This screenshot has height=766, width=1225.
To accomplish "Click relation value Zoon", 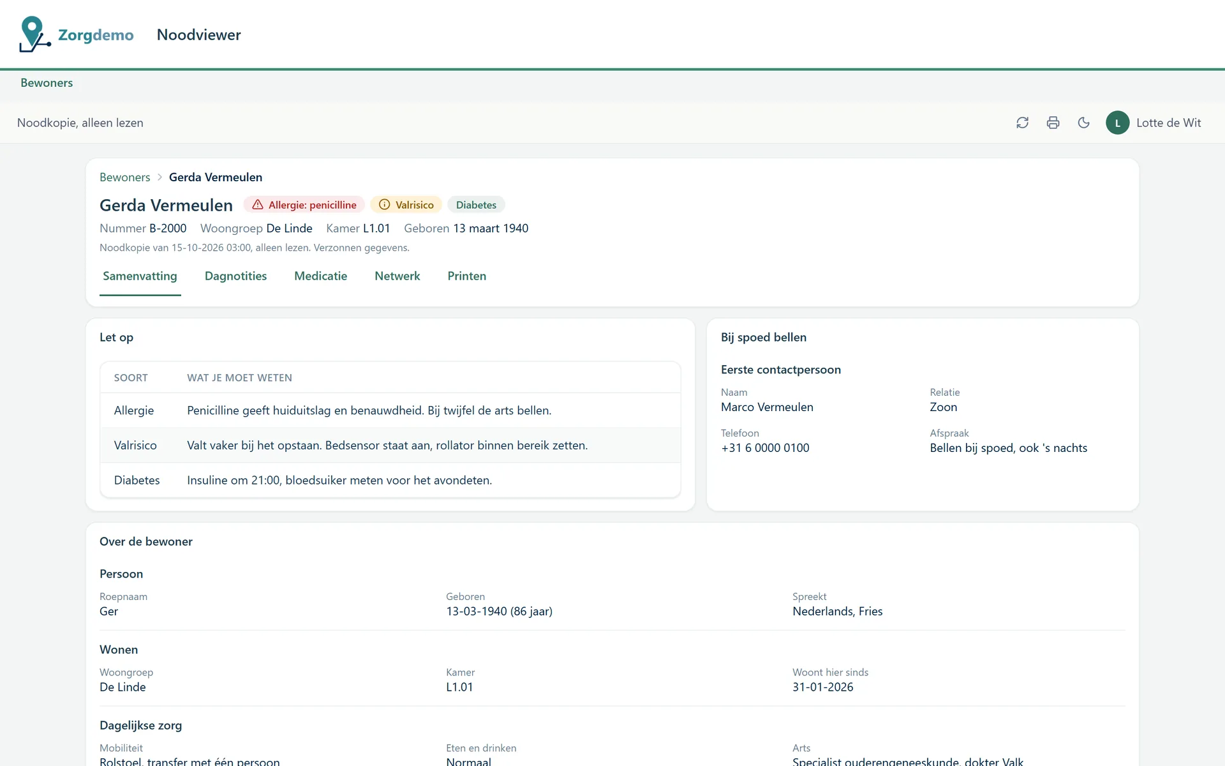I will pos(943,407).
